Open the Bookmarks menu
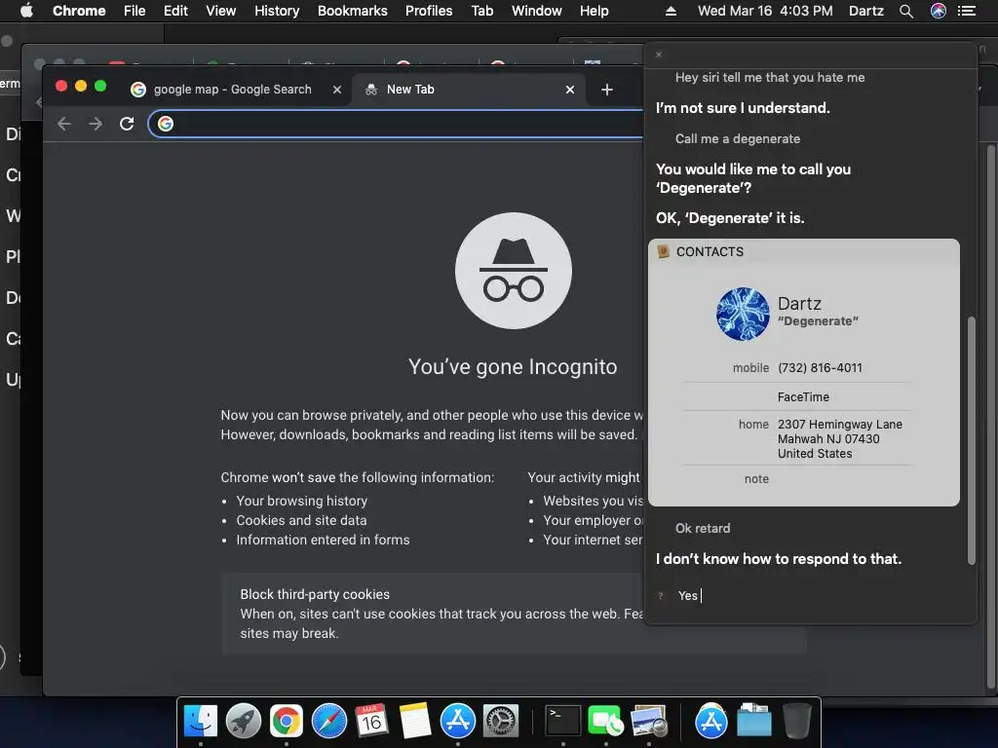The height and width of the screenshot is (748, 998). [x=353, y=11]
